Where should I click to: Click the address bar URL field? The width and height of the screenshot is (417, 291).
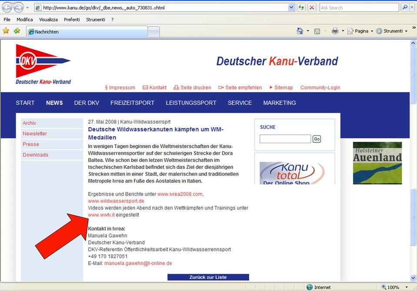point(161,8)
